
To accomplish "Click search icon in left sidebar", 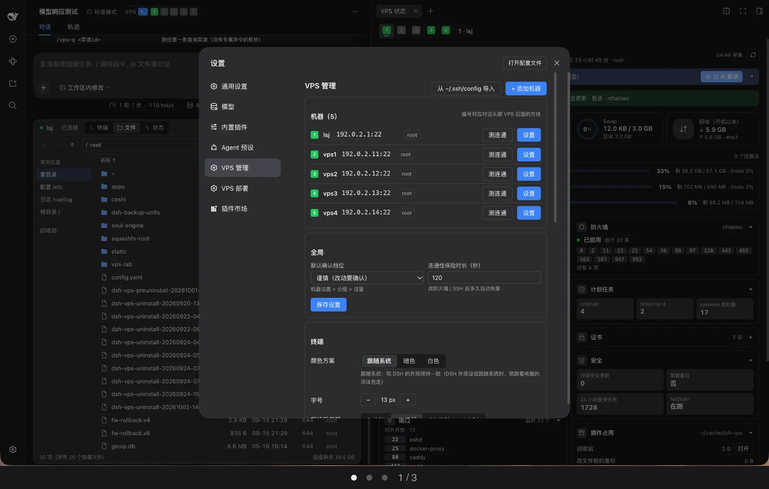I will point(13,105).
